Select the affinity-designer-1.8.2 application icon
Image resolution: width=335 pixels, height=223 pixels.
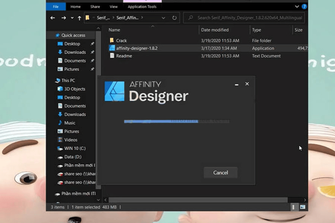[112, 48]
